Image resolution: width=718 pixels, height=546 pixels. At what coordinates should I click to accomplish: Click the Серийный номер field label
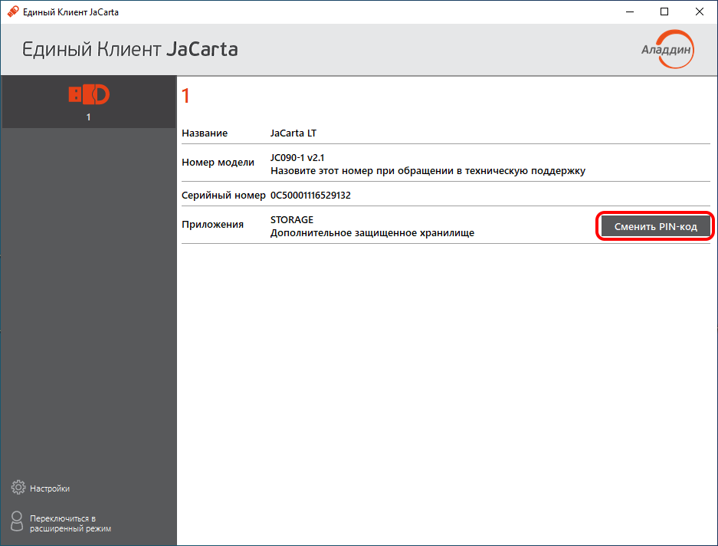coord(223,196)
